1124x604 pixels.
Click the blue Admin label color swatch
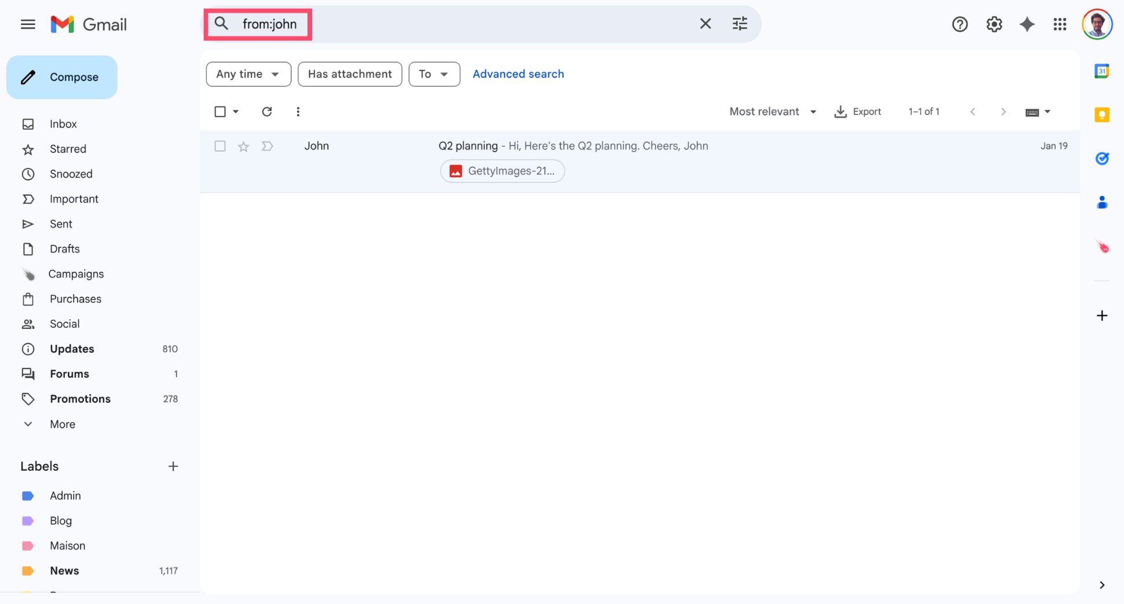tap(28, 496)
